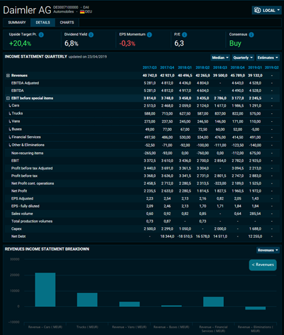Screen dimensions: 284x335
Task: Open the Revenues breakdown dropdown
Action: click(268, 250)
